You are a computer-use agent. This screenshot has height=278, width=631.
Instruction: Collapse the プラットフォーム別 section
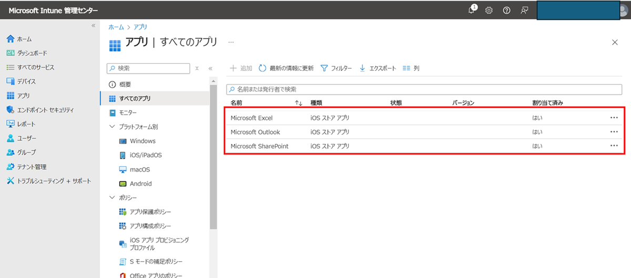pyautogui.click(x=111, y=127)
